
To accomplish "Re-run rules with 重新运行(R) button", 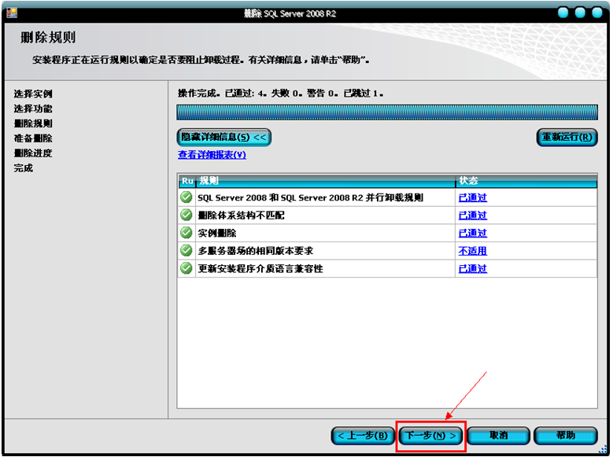I will (x=567, y=137).
